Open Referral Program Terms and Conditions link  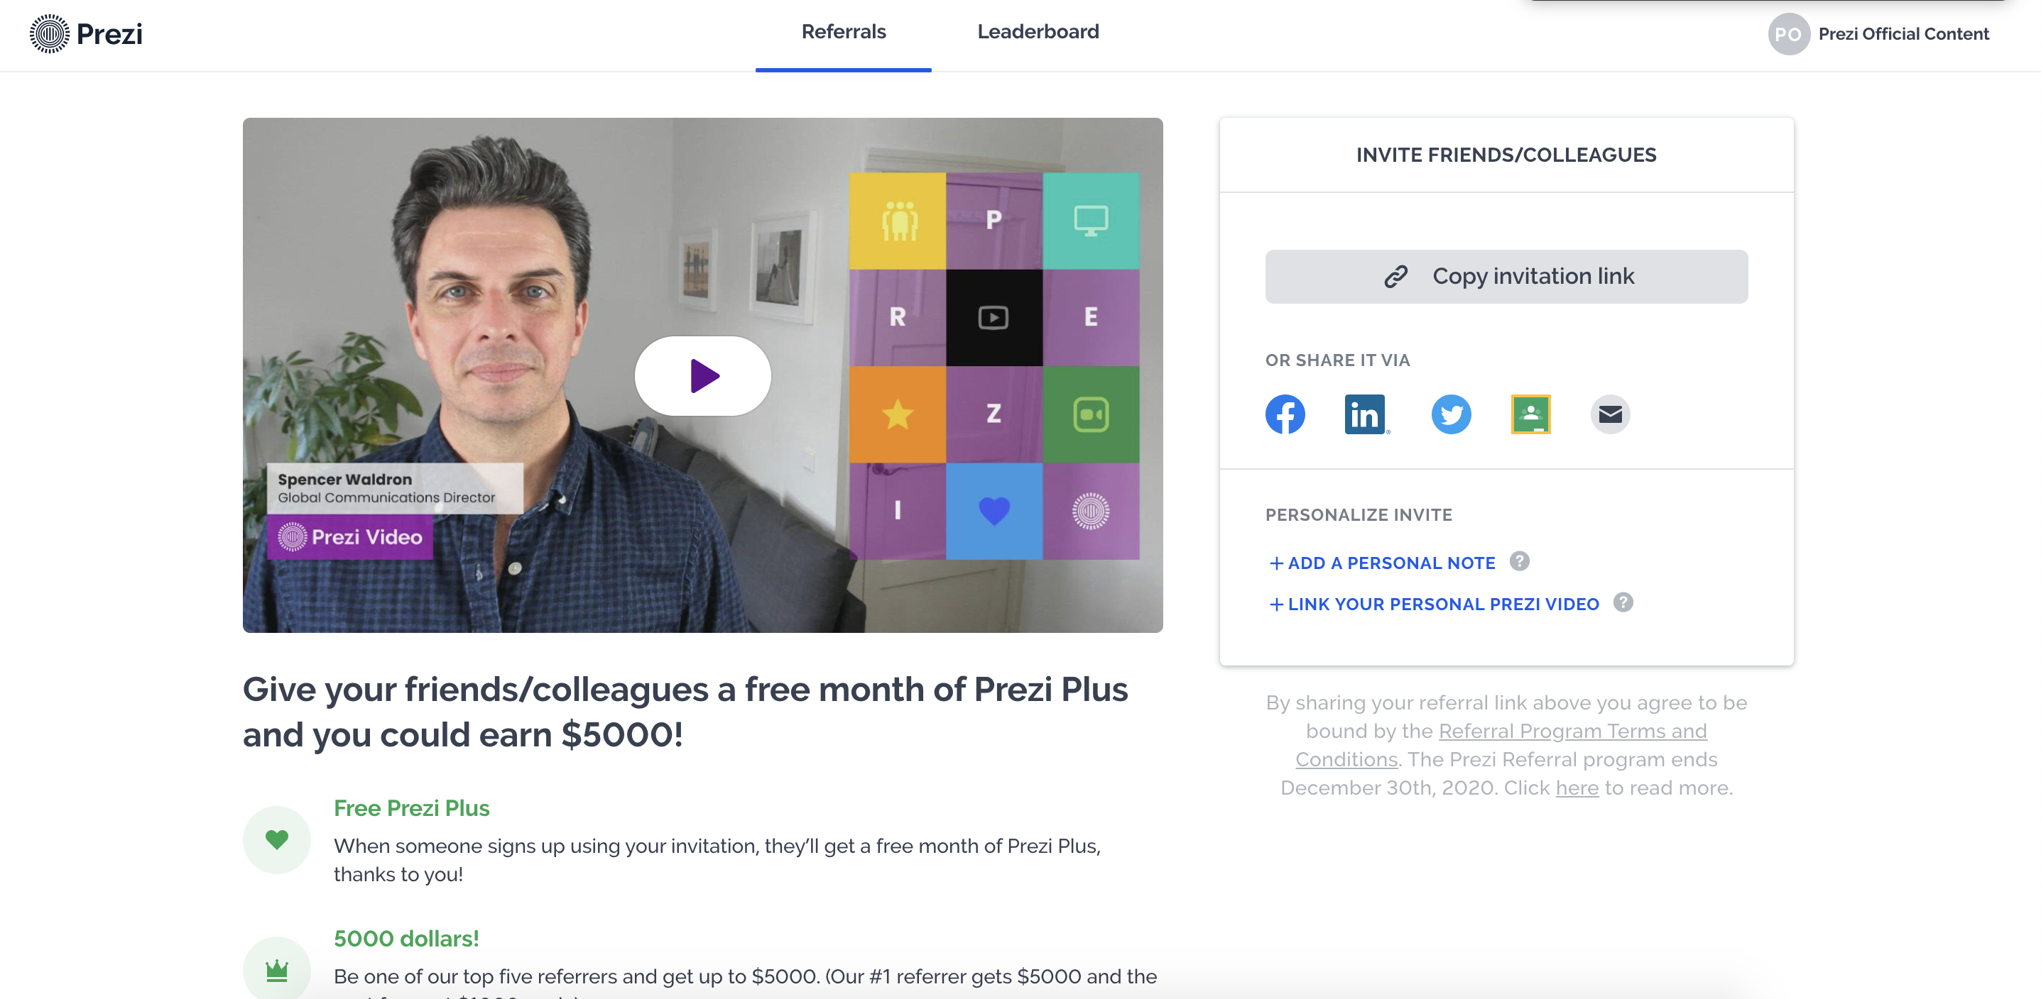1501,745
